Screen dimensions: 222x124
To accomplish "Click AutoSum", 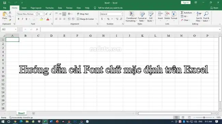I will pos(186,13).
